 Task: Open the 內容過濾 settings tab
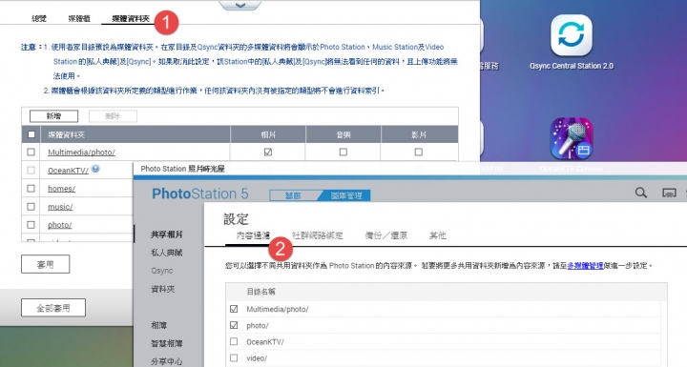click(x=253, y=235)
